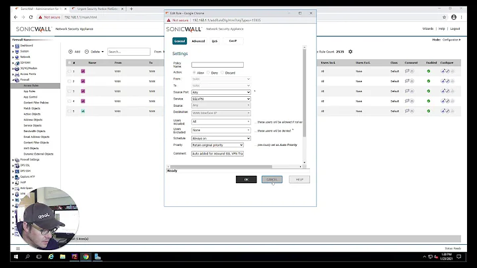Viewport: 477px width, 268px height.
Task: Click the green enabled icon in rule 2 row
Action: [429, 81]
